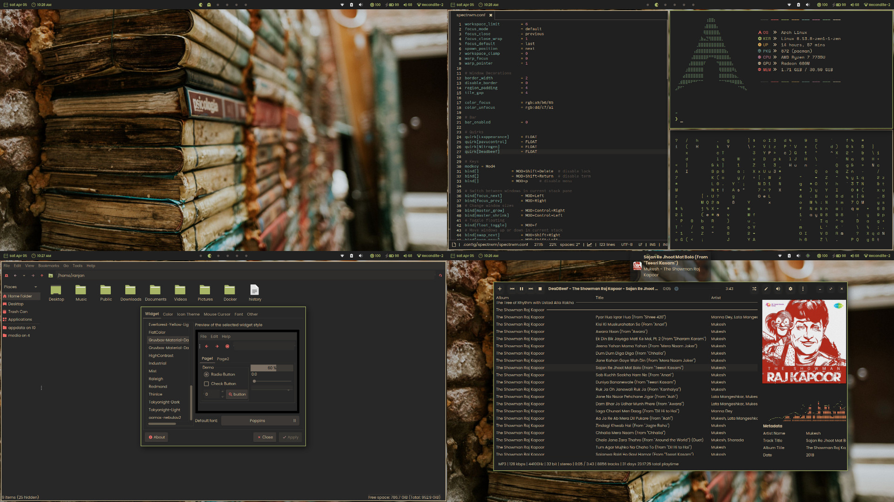
Task: Select the demo Radio Button
Action: [x=206, y=374]
